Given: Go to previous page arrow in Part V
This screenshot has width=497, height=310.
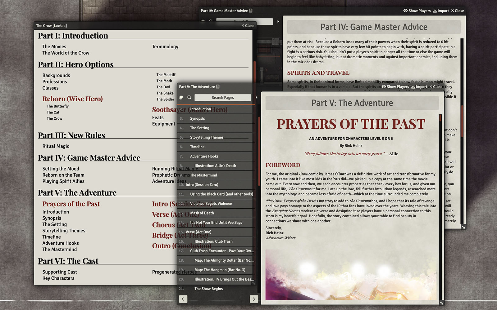Looking at the screenshot, I should [x=183, y=299].
